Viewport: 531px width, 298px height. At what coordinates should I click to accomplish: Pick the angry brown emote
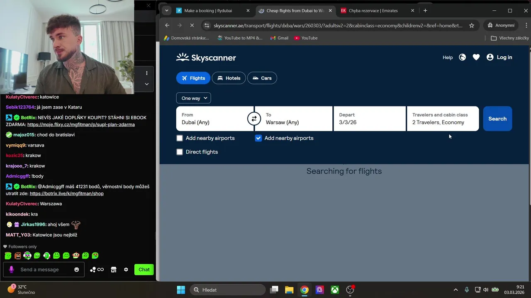(x=18, y=256)
